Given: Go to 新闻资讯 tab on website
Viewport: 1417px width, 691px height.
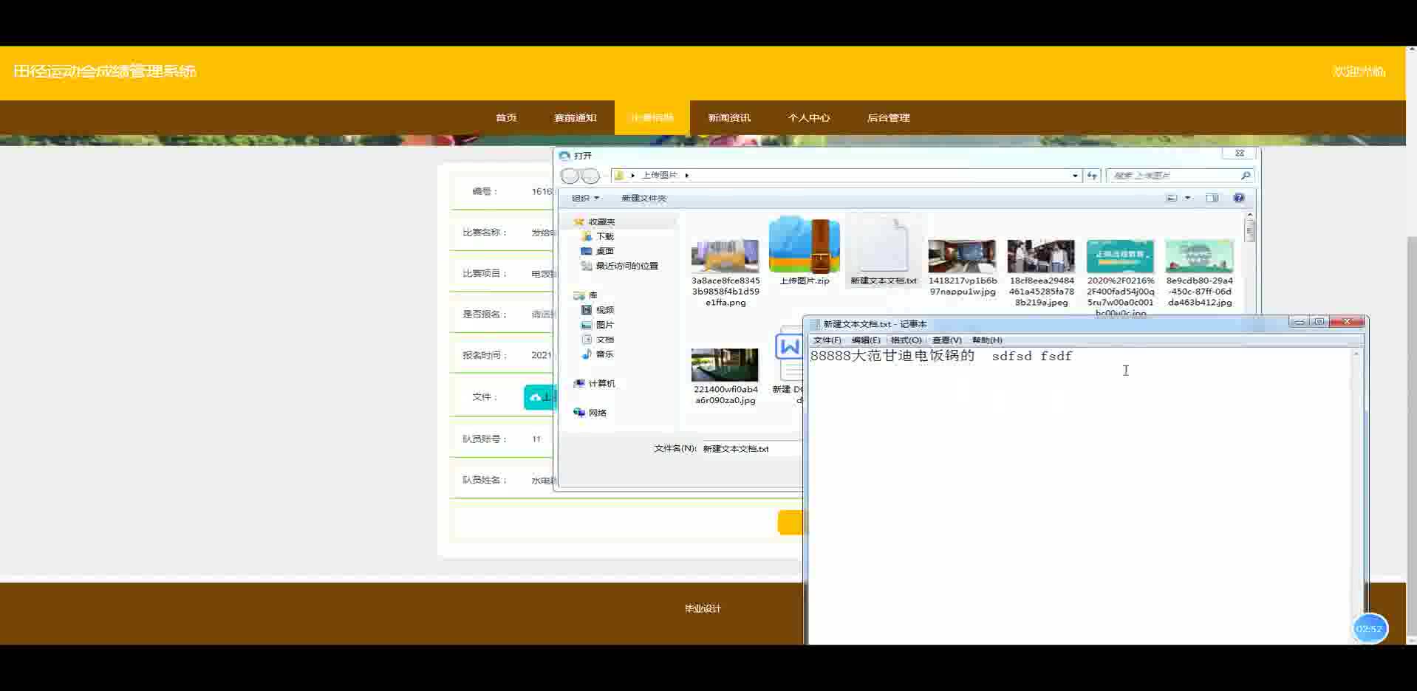Looking at the screenshot, I should pyautogui.click(x=728, y=118).
